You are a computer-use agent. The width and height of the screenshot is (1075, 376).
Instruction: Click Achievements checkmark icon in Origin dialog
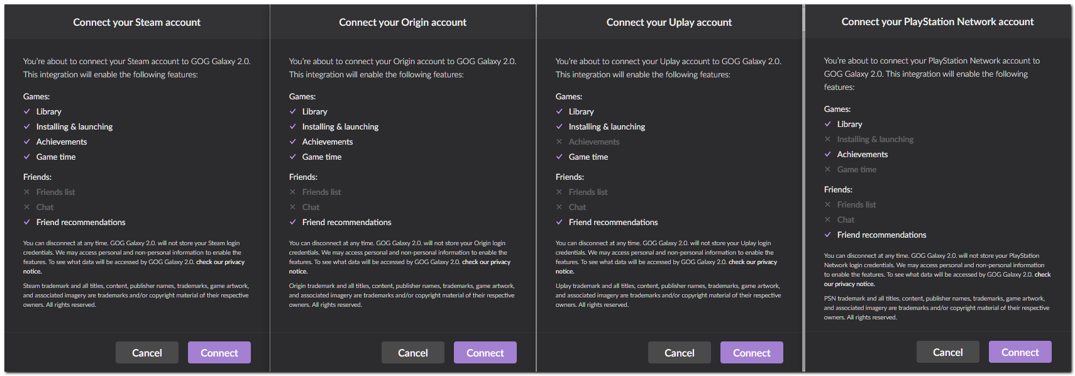tap(293, 141)
